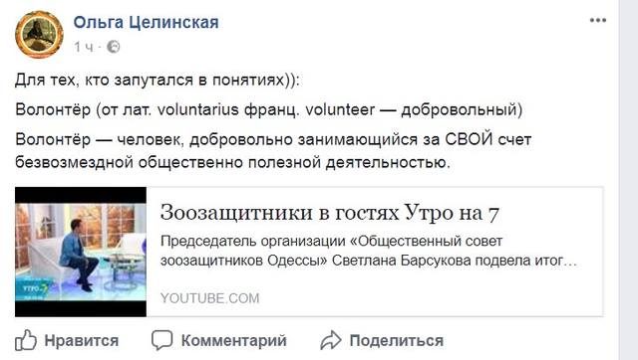The image size is (638, 360).
Task: Click the capitalized word "СВОЙ" in the post
Action: tap(469, 139)
